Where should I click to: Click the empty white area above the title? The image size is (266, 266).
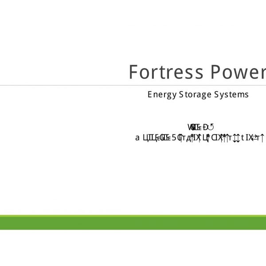133,31
